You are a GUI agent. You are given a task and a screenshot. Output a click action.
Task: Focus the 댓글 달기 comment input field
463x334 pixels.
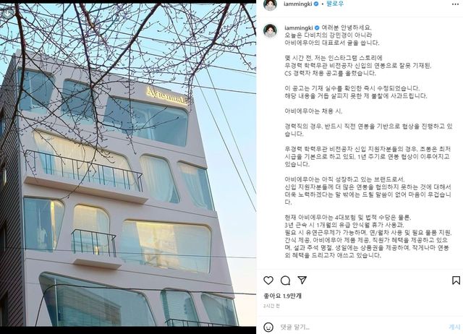(362, 327)
